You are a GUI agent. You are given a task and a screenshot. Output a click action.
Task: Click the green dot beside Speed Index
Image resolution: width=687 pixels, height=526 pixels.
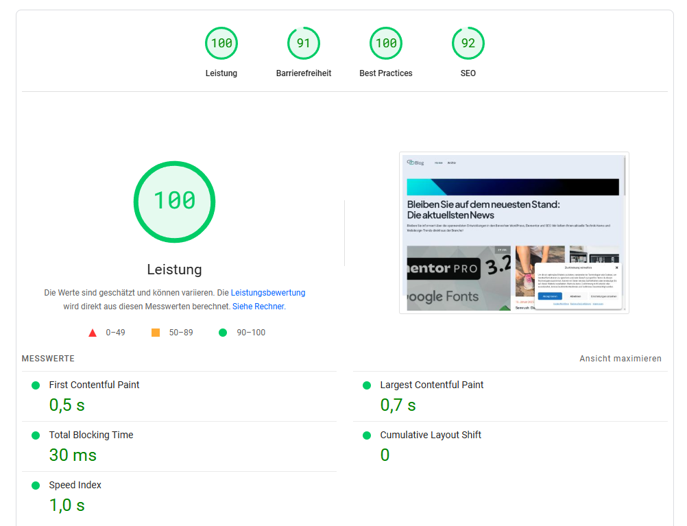(x=34, y=485)
